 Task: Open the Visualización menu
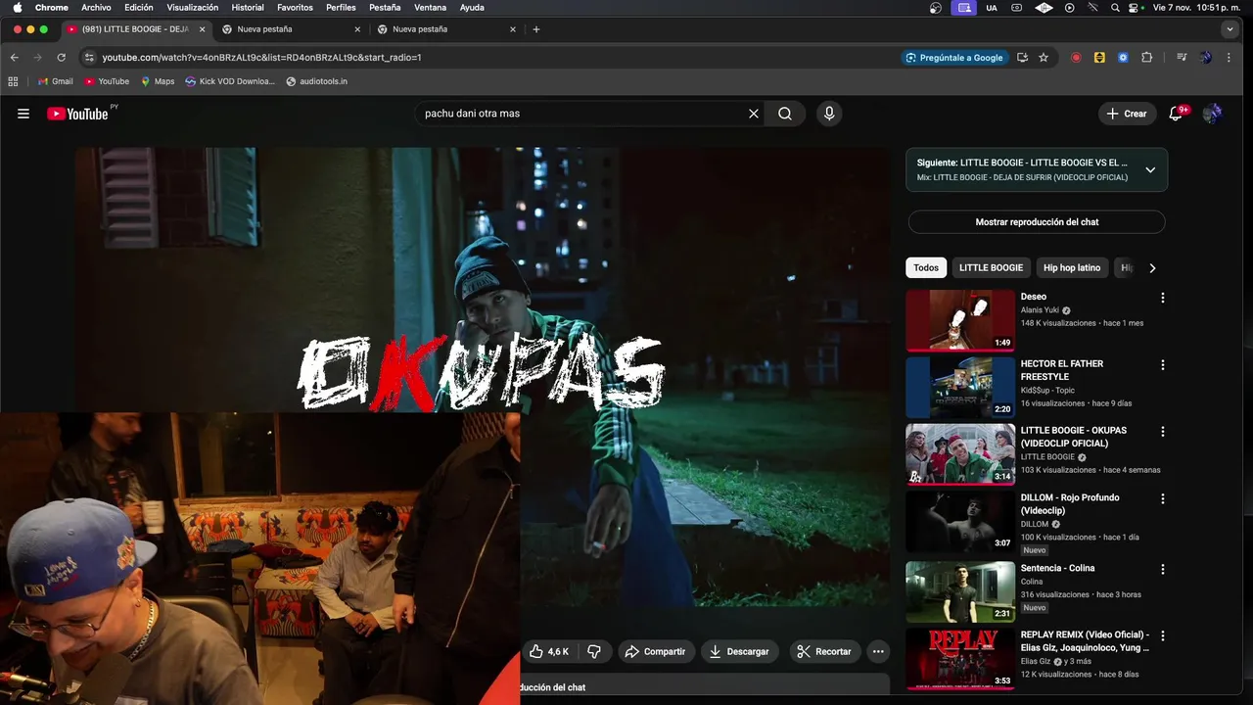click(192, 8)
